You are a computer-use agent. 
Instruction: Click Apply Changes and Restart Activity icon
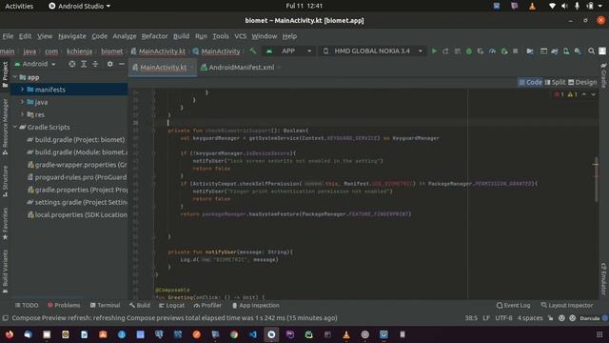click(x=445, y=50)
